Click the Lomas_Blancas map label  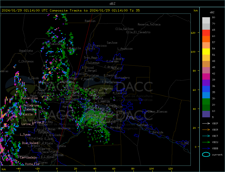(x=157, y=112)
